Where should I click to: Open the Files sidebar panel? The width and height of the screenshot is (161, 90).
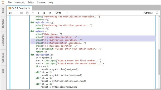(3, 10)
